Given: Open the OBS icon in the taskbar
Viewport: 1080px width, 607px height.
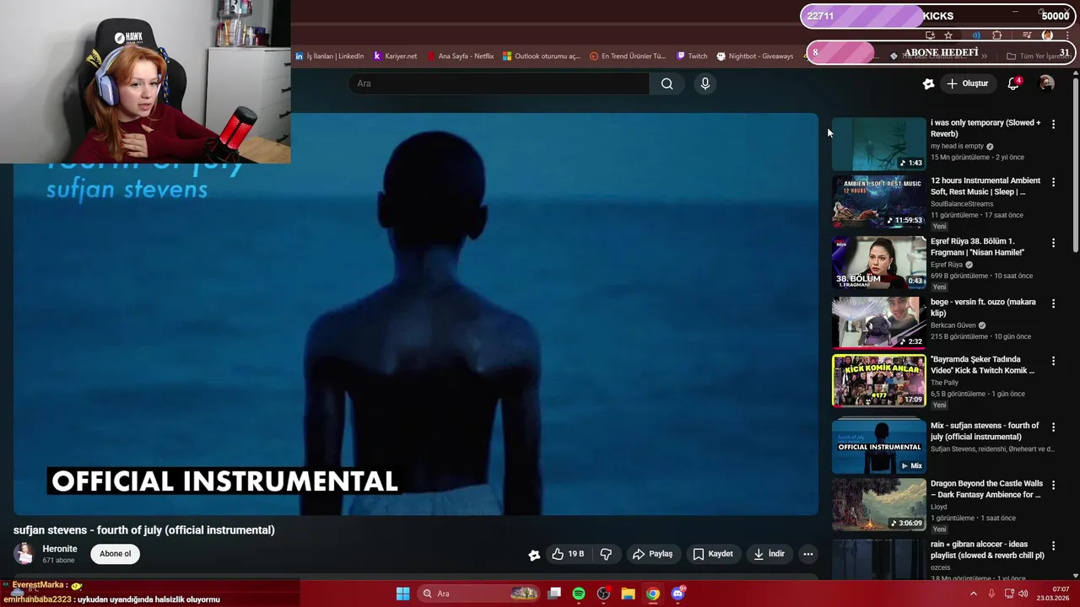Looking at the screenshot, I should 603,594.
